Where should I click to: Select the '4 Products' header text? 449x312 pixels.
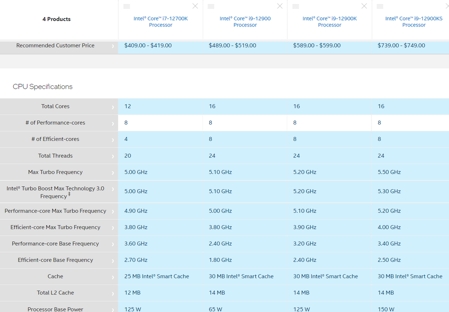click(56, 19)
